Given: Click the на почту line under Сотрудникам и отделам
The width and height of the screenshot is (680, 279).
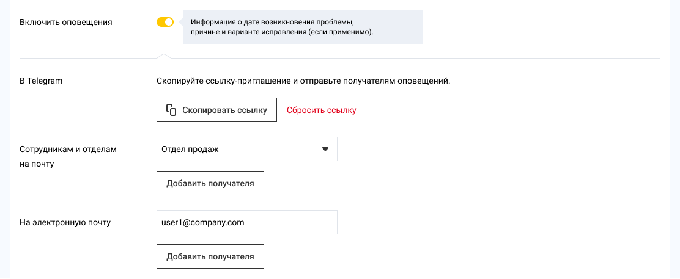Looking at the screenshot, I should (37, 164).
